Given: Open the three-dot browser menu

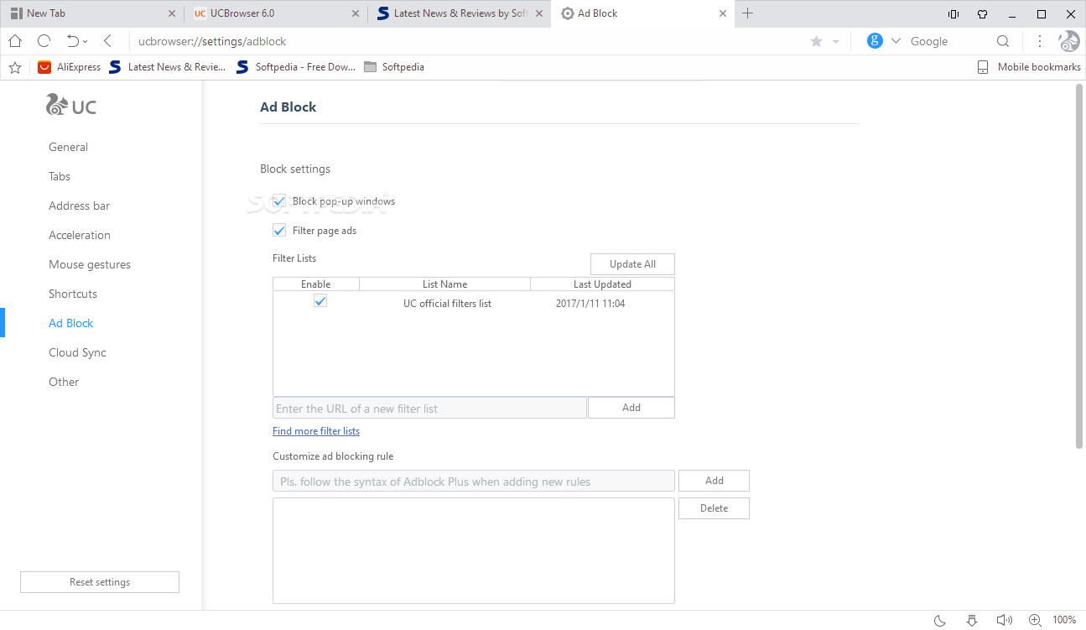Looking at the screenshot, I should click(1040, 41).
